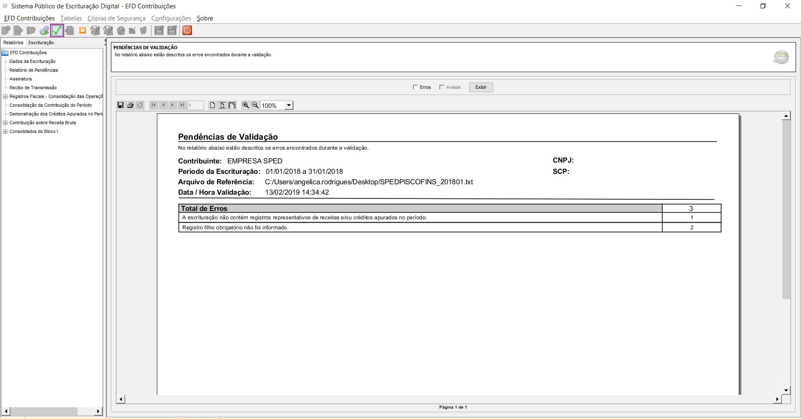Click the red power exit icon
Viewport: 801px width, 419px height.
tap(187, 30)
